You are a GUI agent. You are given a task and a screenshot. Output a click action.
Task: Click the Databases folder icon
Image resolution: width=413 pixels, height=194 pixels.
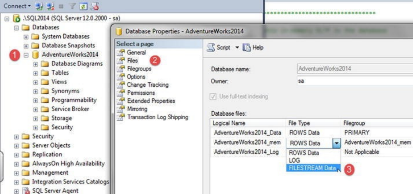click(25, 27)
